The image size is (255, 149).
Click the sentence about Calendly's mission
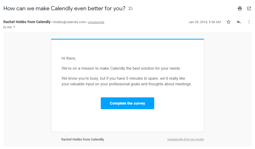121,68
